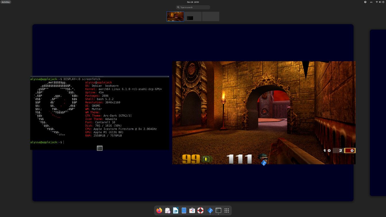Open the Terminal from the dock
The height and width of the screenshot is (217, 386).
[x=218, y=210]
